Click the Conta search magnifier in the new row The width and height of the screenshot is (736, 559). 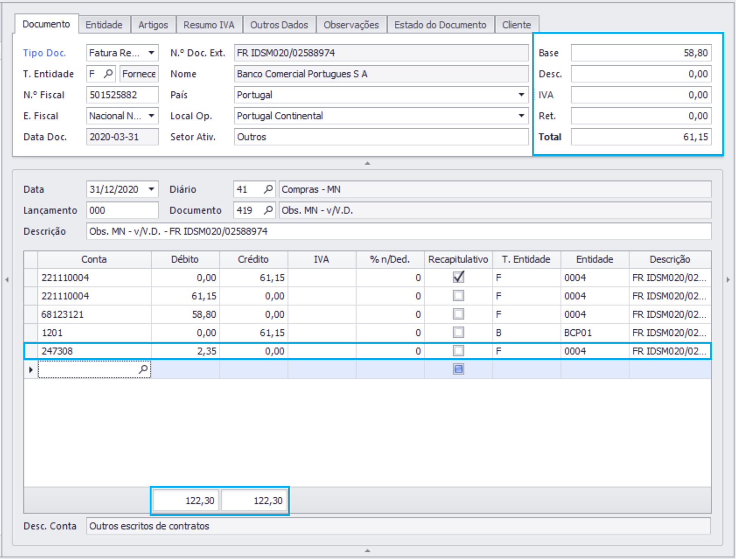click(143, 369)
